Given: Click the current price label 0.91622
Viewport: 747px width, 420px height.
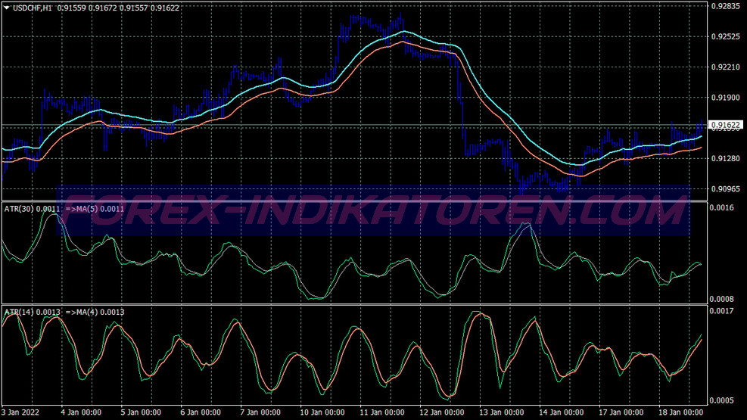Looking at the screenshot, I should tap(726, 125).
